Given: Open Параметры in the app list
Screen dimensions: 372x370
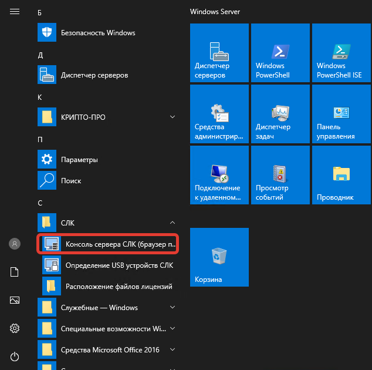Looking at the screenshot, I should pos(79,160).
